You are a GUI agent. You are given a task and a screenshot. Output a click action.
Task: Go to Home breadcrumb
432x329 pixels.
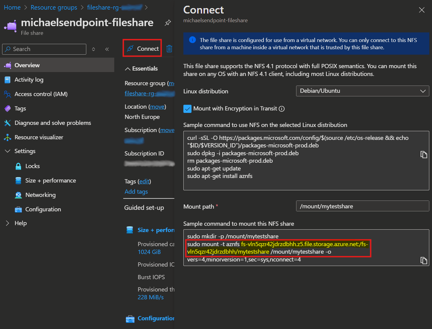pos(12,8)
